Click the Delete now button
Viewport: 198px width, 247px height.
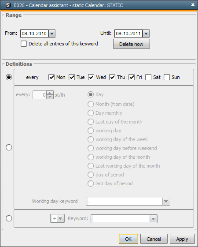(132, 44)
